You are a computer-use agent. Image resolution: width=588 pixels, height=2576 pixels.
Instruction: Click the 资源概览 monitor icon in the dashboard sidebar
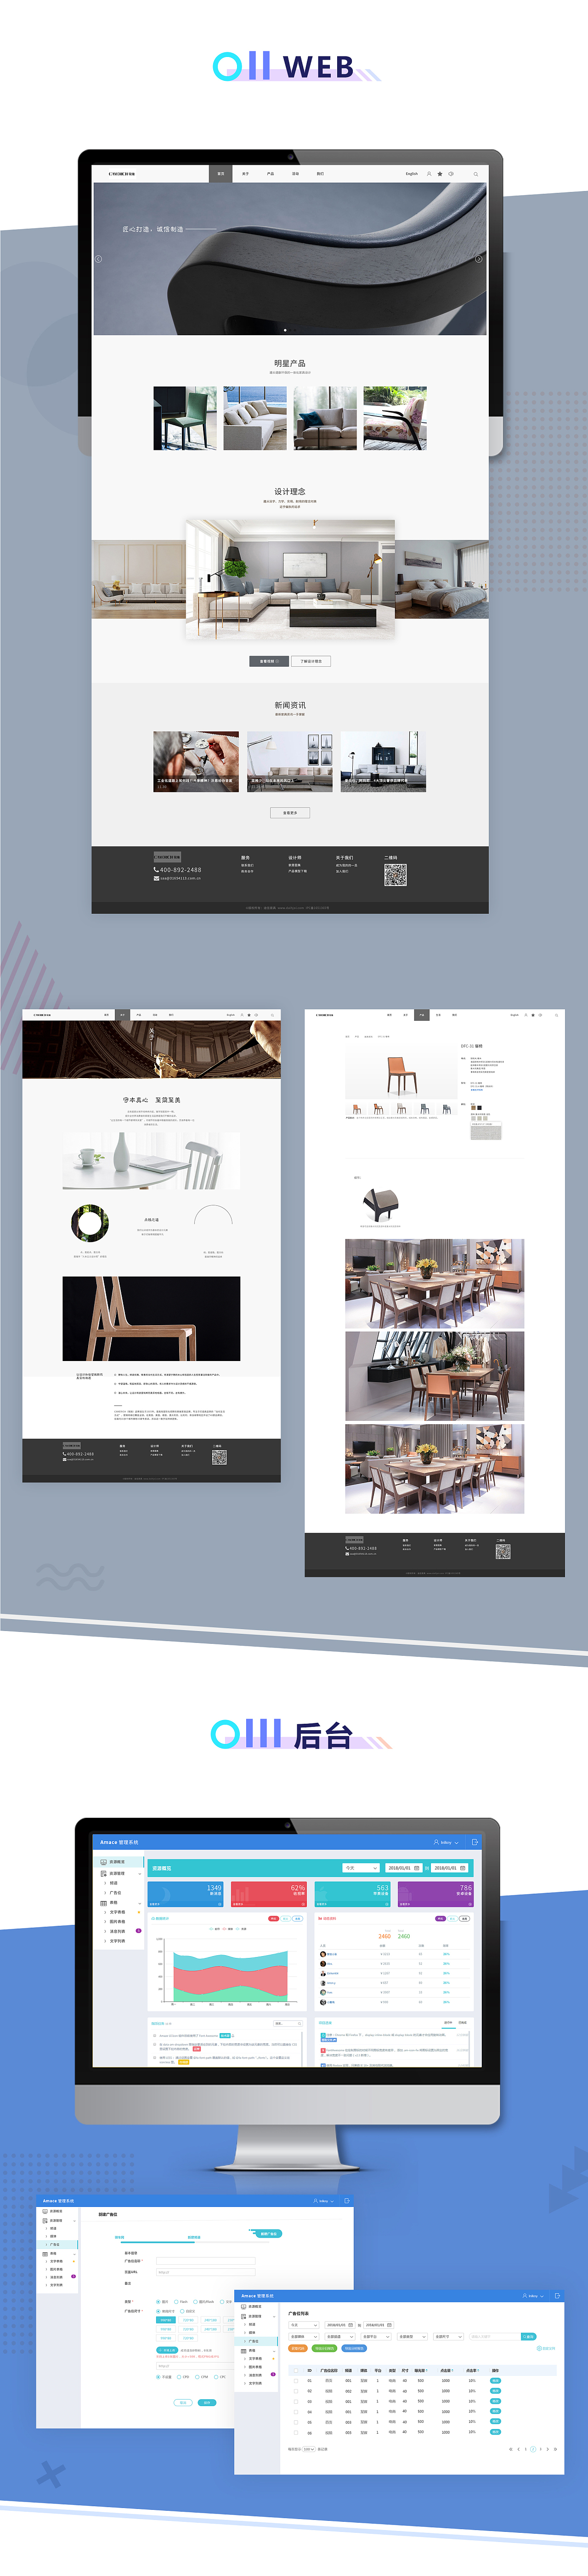pyautogui.click(x=103, y=1862)
